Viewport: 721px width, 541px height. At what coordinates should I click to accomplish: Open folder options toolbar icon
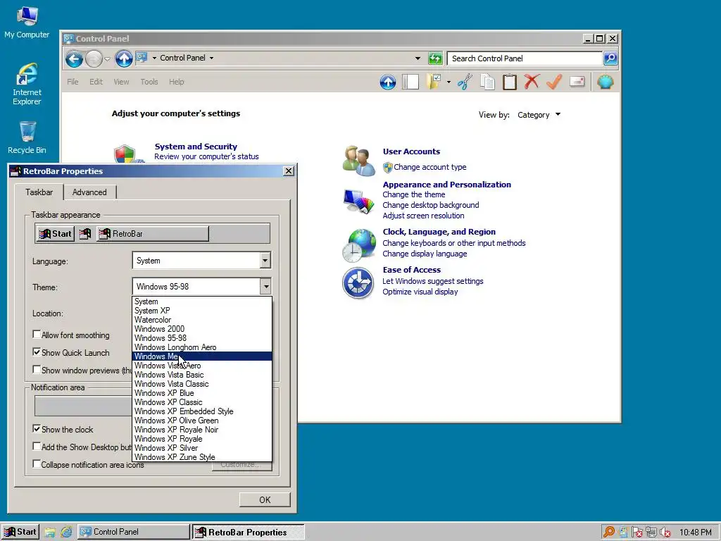pos(434,82)
